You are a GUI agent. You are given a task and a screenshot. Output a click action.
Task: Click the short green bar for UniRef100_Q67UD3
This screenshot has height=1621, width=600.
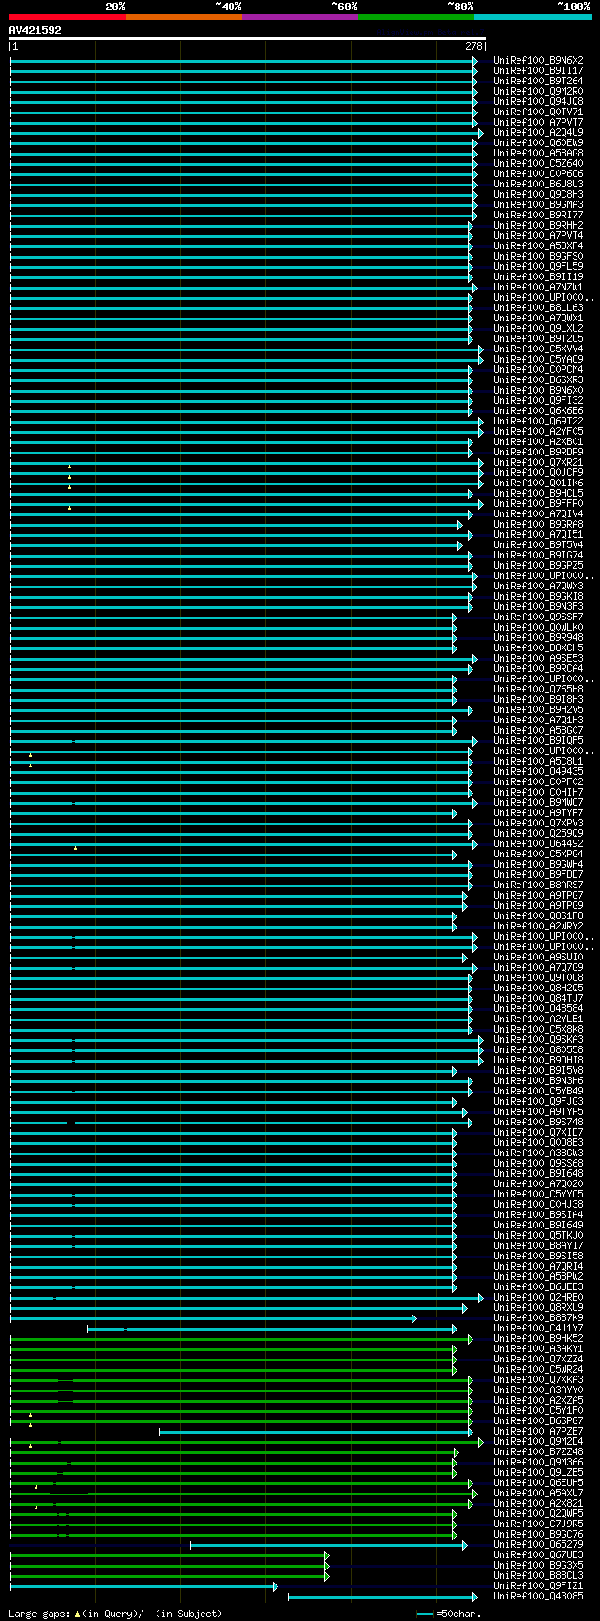click(x=170, y=1555)
